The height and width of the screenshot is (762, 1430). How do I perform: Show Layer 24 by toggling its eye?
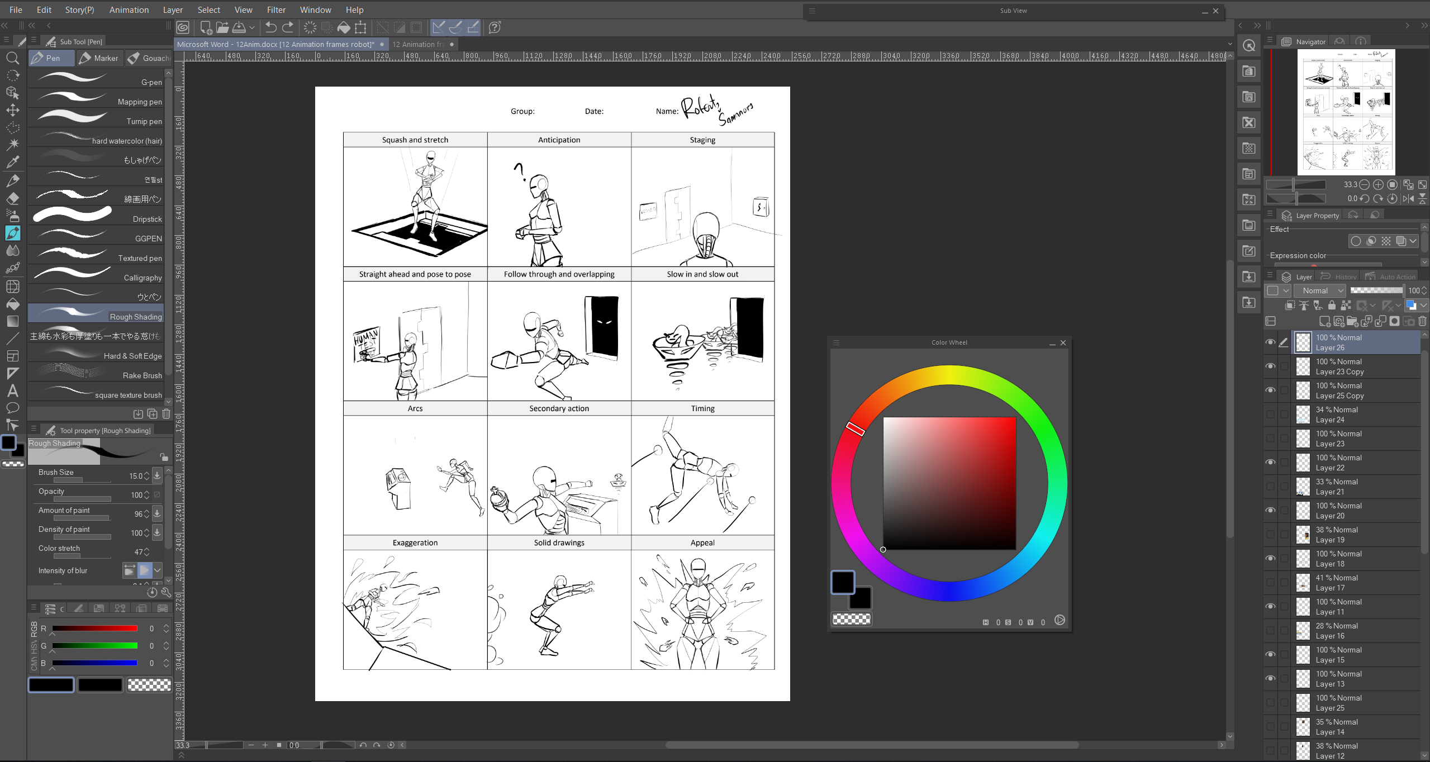(x=1270, y=415)
